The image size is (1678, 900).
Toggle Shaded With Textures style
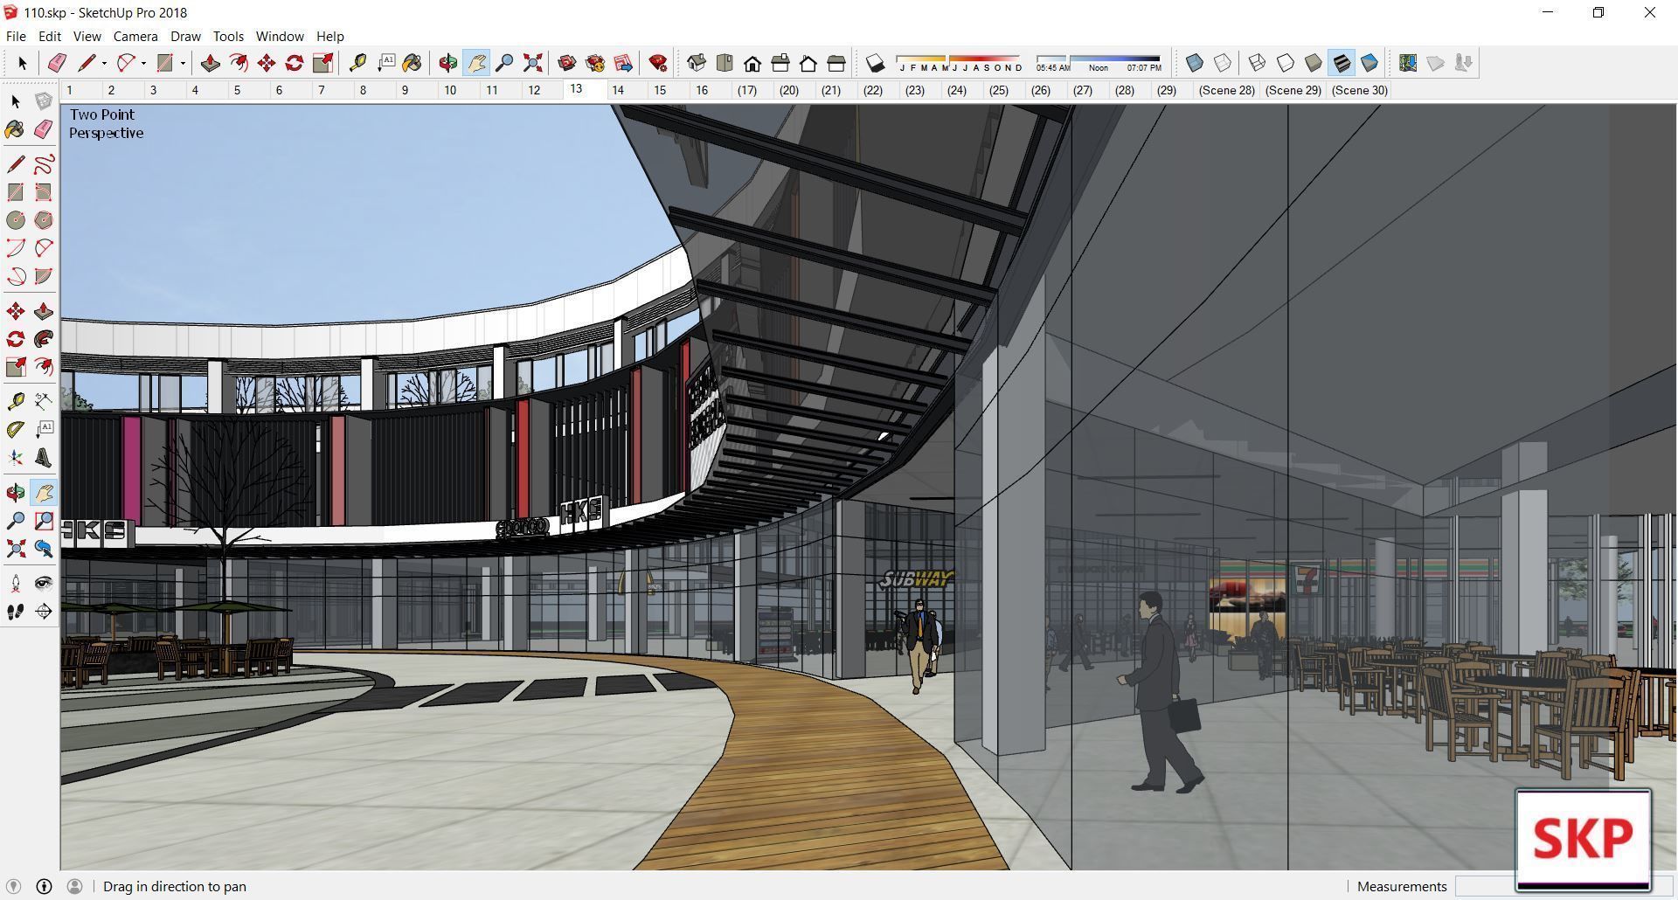[1342, 63]
